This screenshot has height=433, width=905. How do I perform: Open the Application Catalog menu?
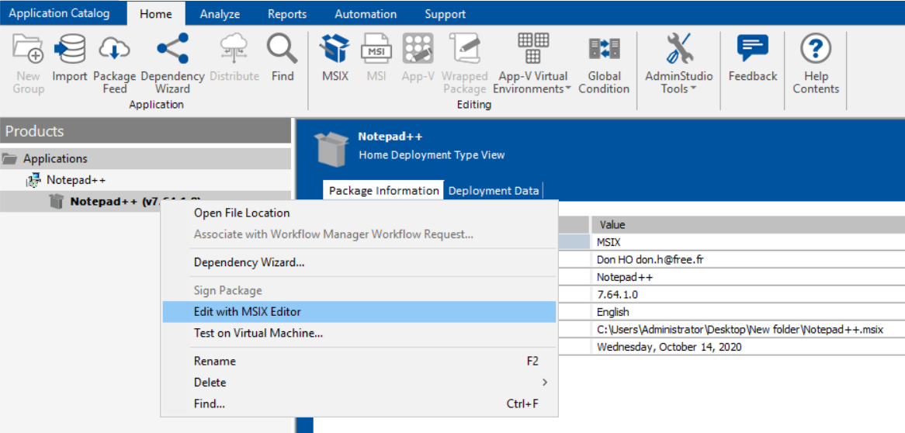(x=59, y=13)
